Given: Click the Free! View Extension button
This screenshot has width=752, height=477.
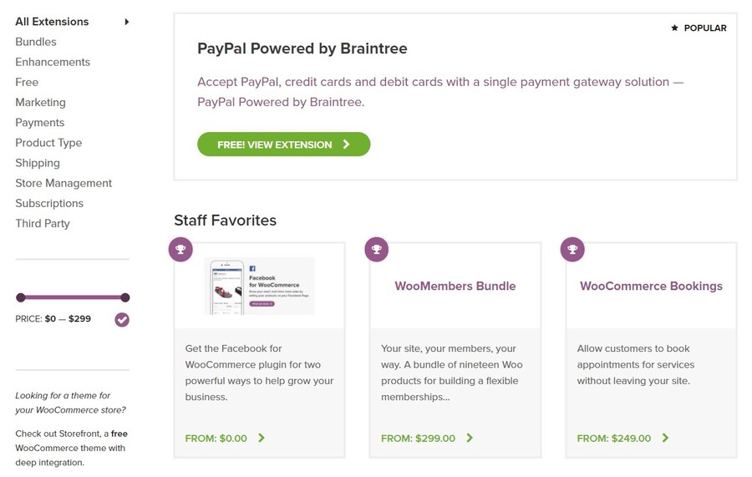Looking at the screenshot, I should 283,145.
